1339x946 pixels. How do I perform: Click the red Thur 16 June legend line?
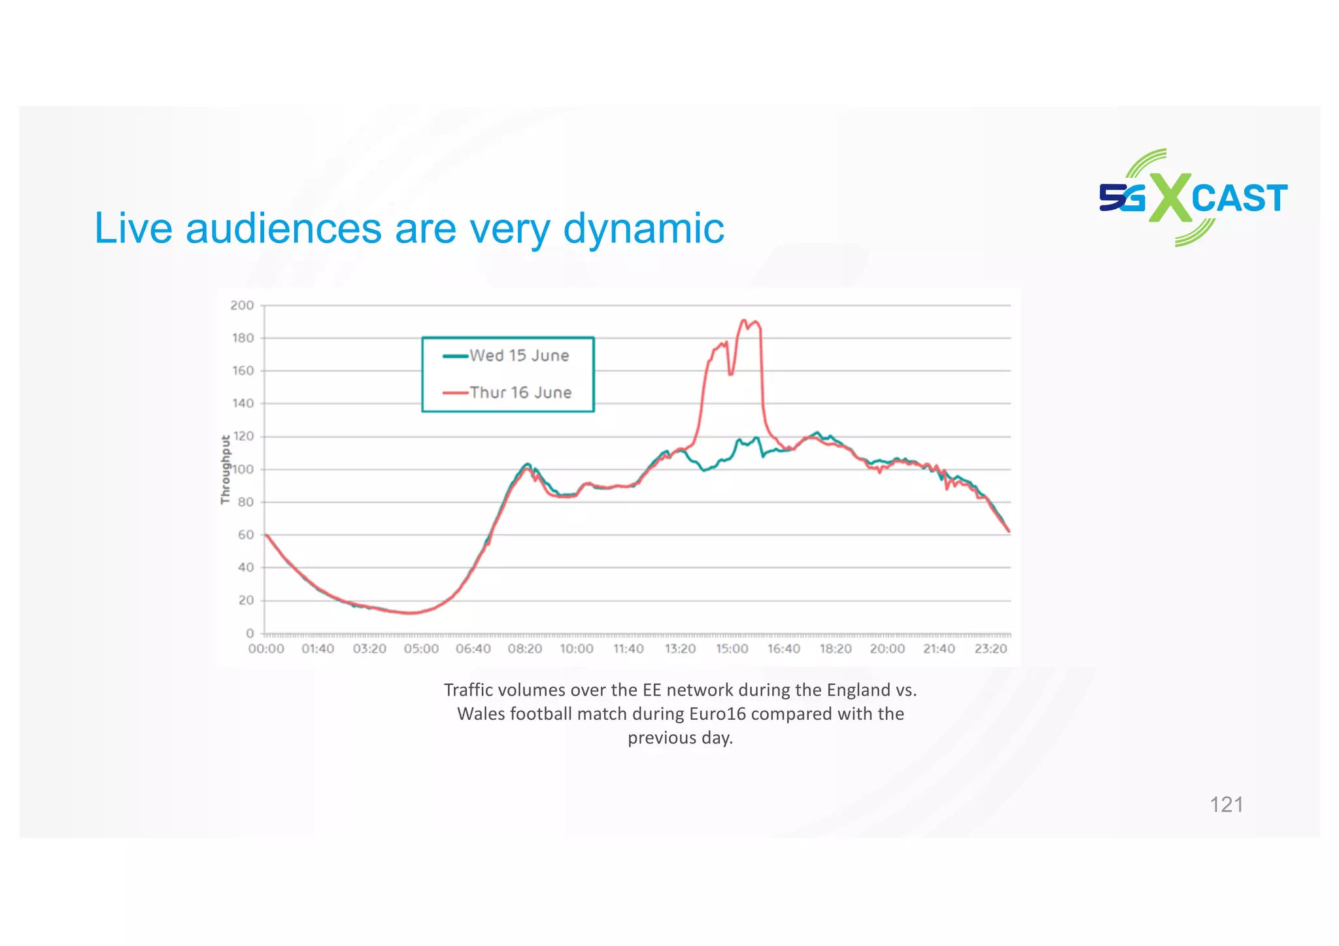pos(456,392)
